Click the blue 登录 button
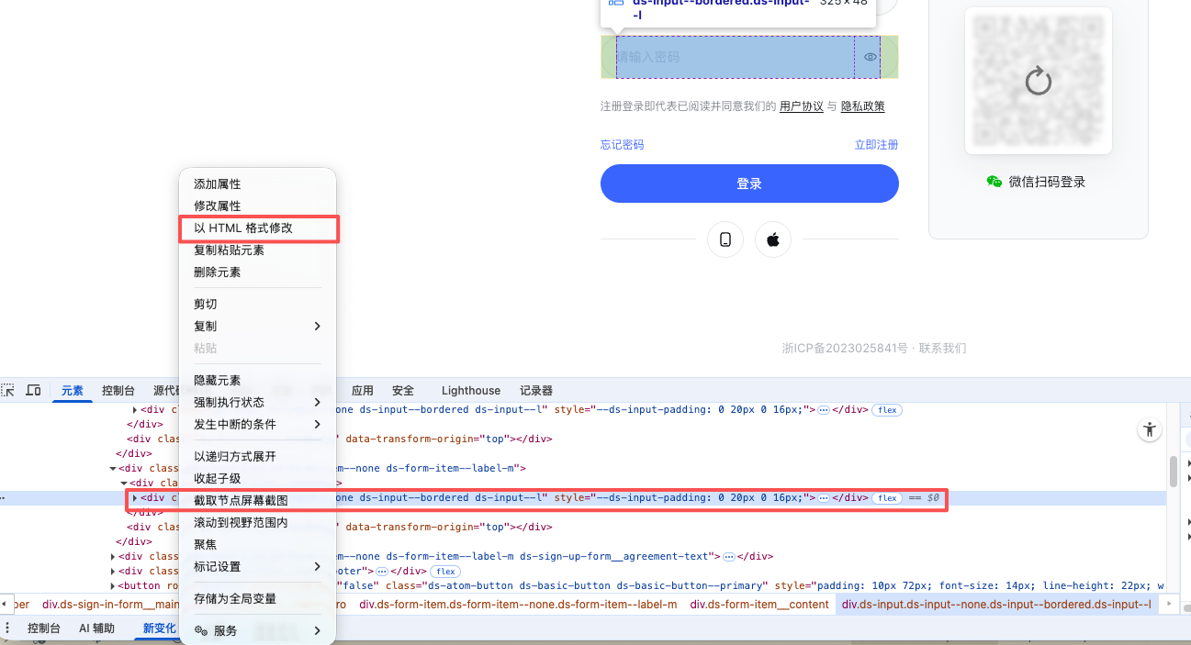The width and height of the screenshot is (1191, 645). [749, 183]
